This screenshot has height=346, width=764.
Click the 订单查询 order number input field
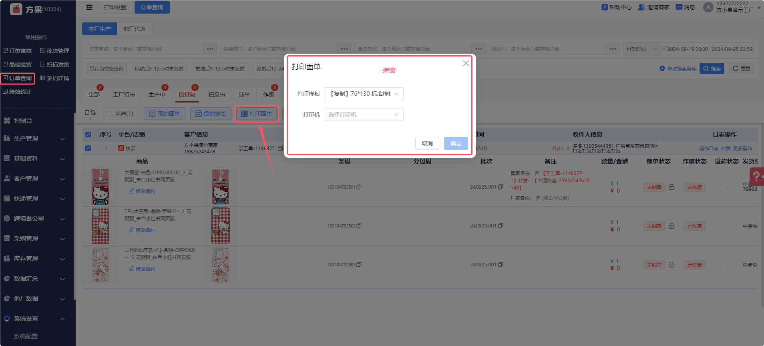pos(145,49)
